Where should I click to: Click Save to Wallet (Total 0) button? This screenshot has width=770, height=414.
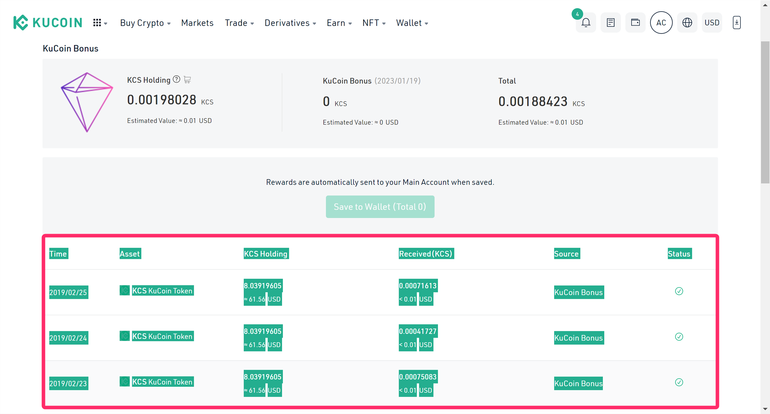tap(380, 207)
